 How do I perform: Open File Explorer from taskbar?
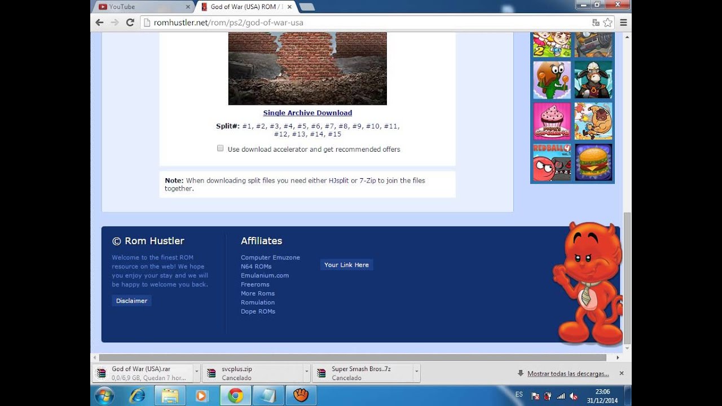[170, 396]
